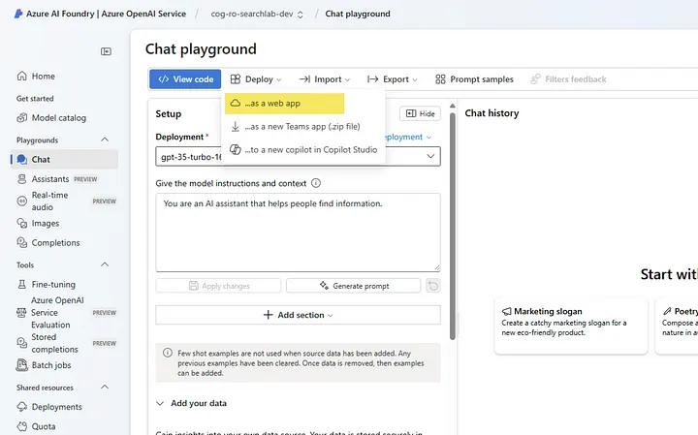This screenshot has width=698, height=435.
Task: Click the View code button
Action: pyautogui.click(x=185, y=79)
